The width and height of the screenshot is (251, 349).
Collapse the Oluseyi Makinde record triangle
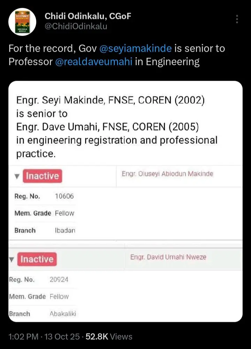click(x=17, y=176)
